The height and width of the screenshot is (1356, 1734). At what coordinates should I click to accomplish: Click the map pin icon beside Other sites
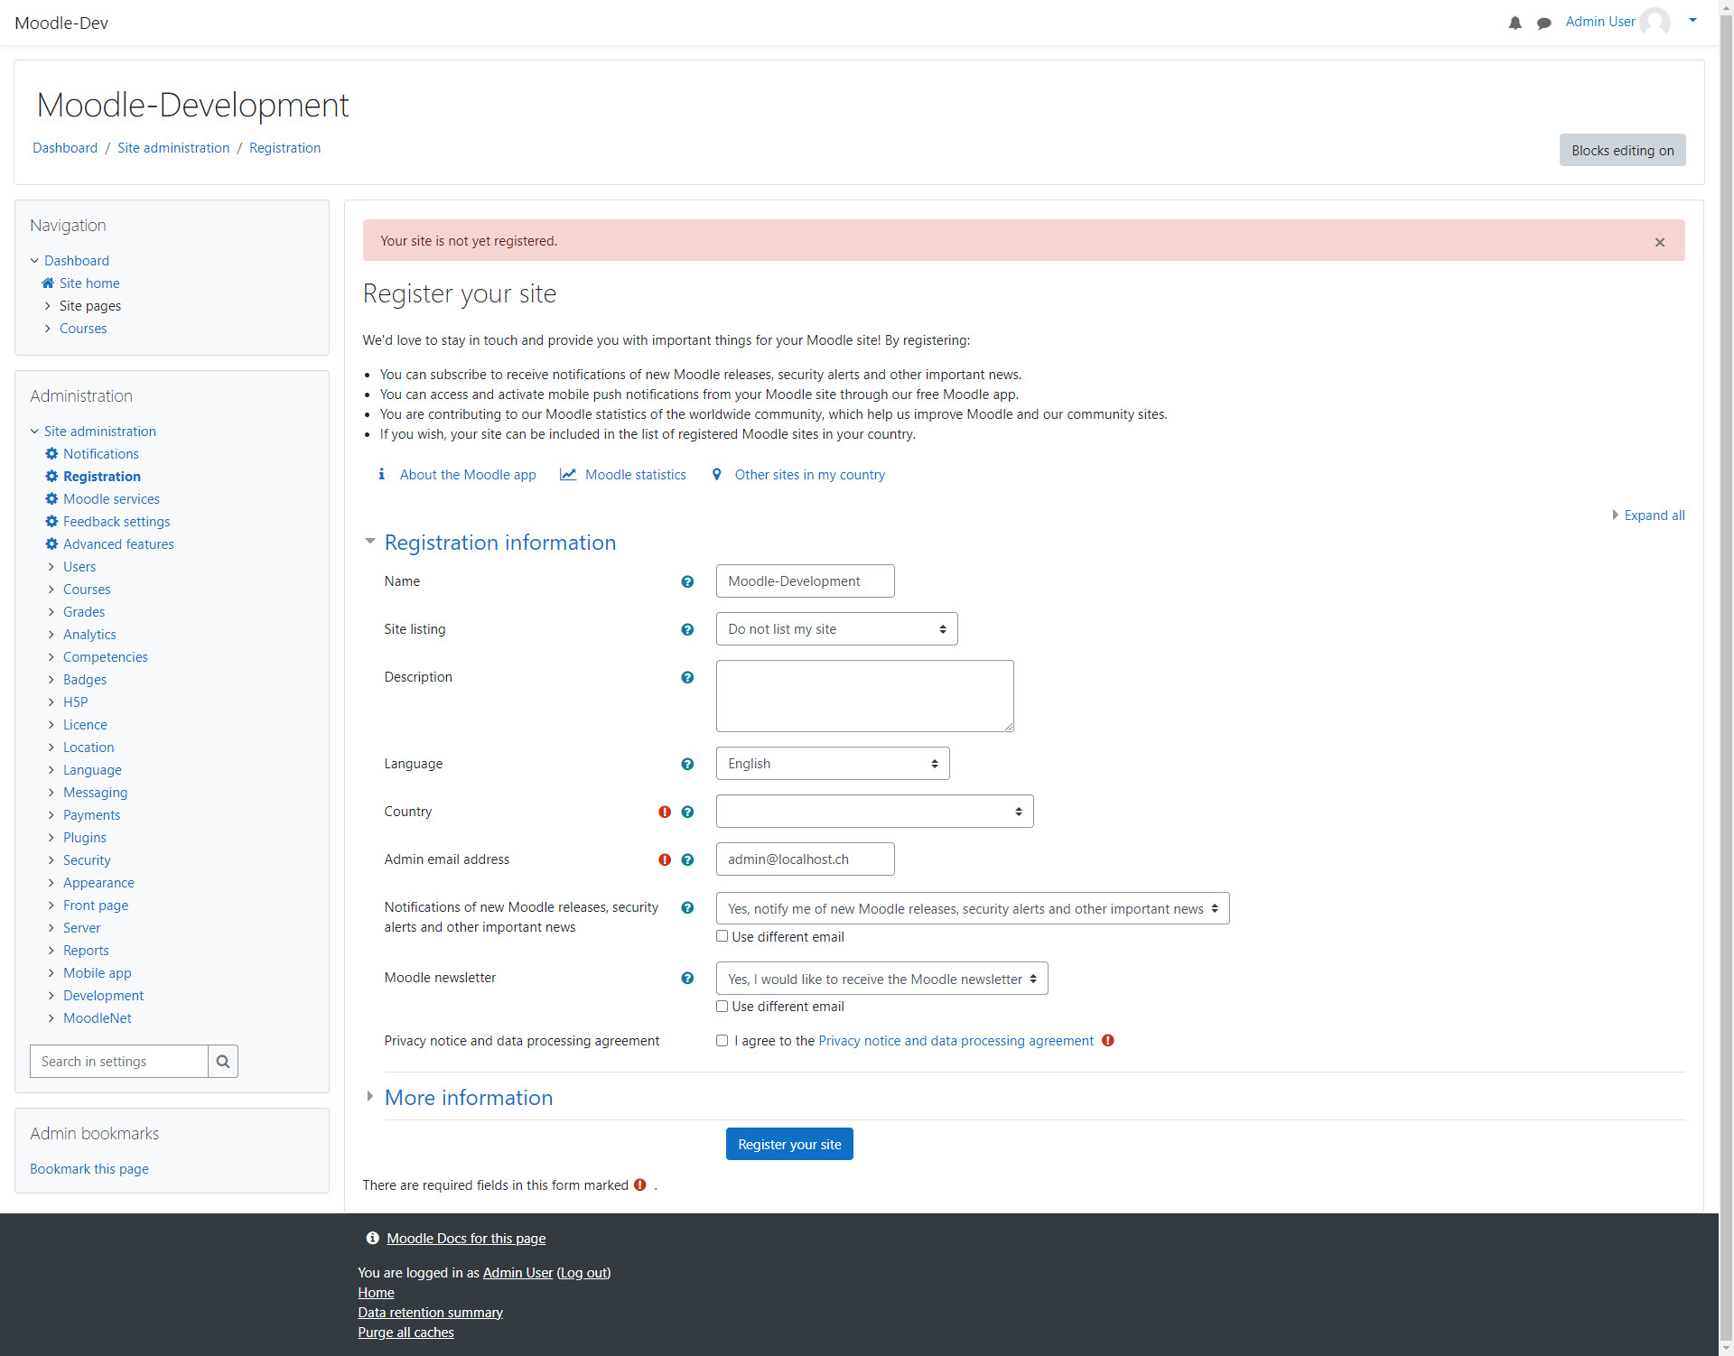pyautogui.click(x=717, y=475)
